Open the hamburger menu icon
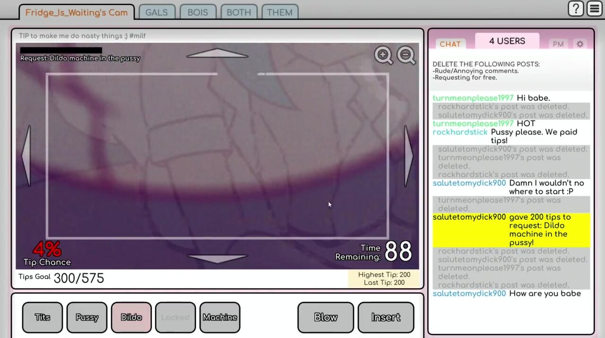Viewport: 605px width, 338px height. point(595,9)
